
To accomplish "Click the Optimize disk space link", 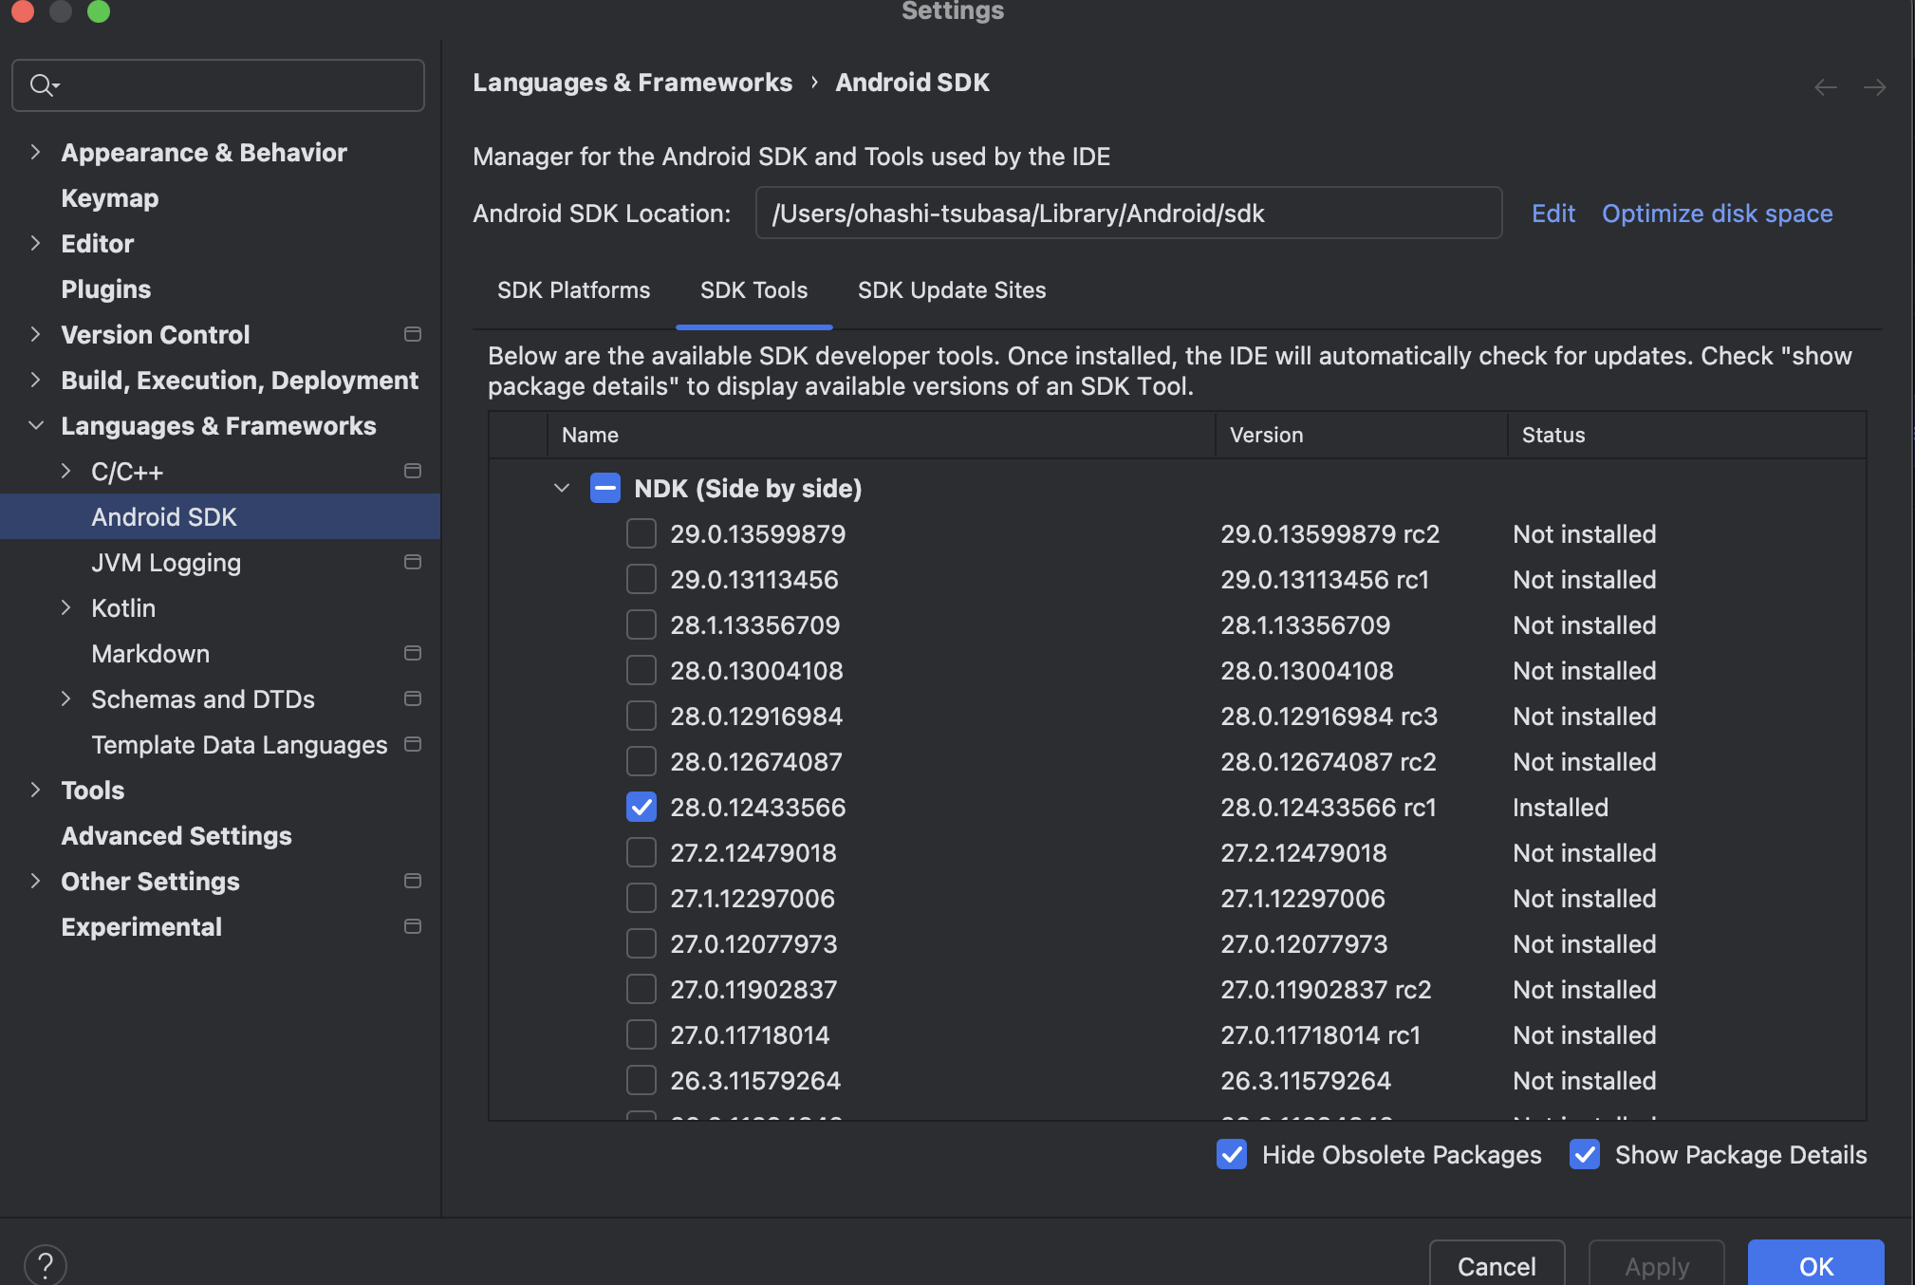I will coord(1717,214).
